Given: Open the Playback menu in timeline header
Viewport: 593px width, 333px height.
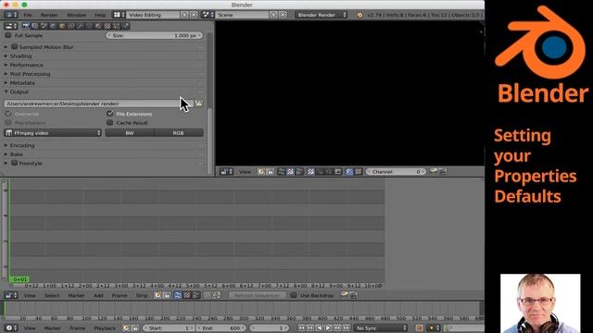Looking at the screenshot, I should [x=105, y=328].
